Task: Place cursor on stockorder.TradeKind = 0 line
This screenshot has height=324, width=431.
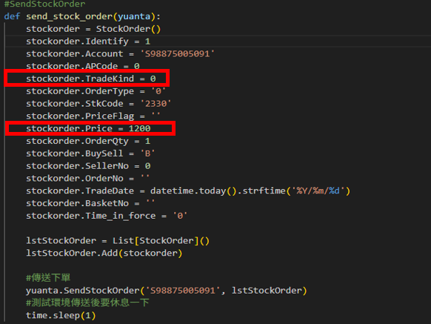Action: pyautogui.click(x=91, y=79)
